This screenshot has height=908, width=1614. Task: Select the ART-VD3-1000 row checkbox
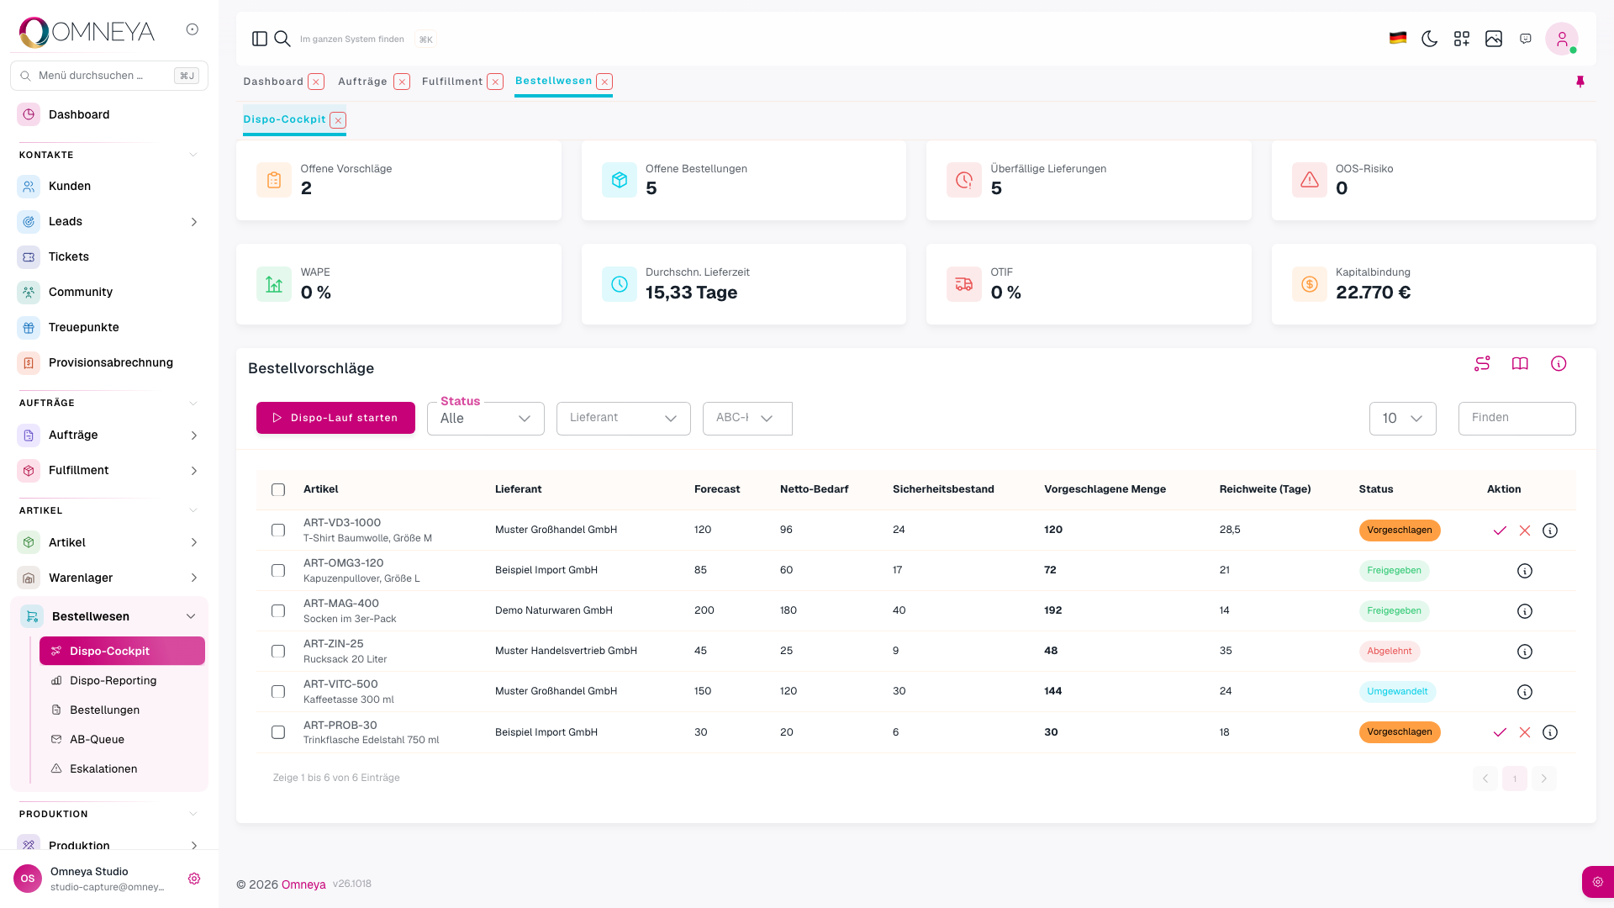pyautogui.click(x=278, y=531)
